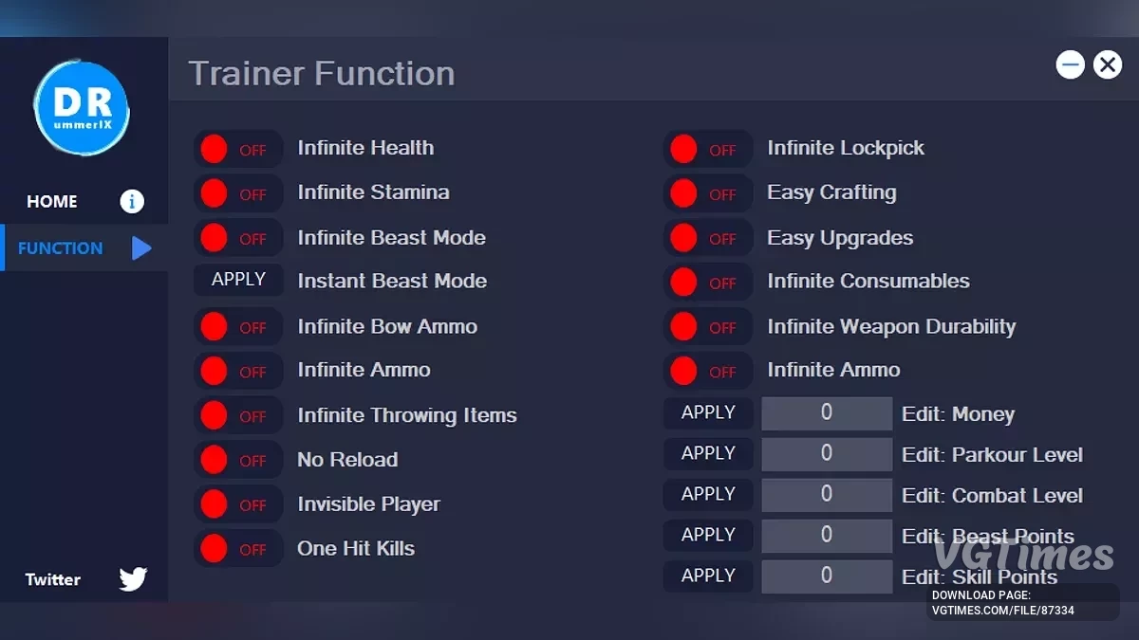This screenshot has height=640, width=1139.
Task: Click the info icon beside HOME
Action: [132, 201]
